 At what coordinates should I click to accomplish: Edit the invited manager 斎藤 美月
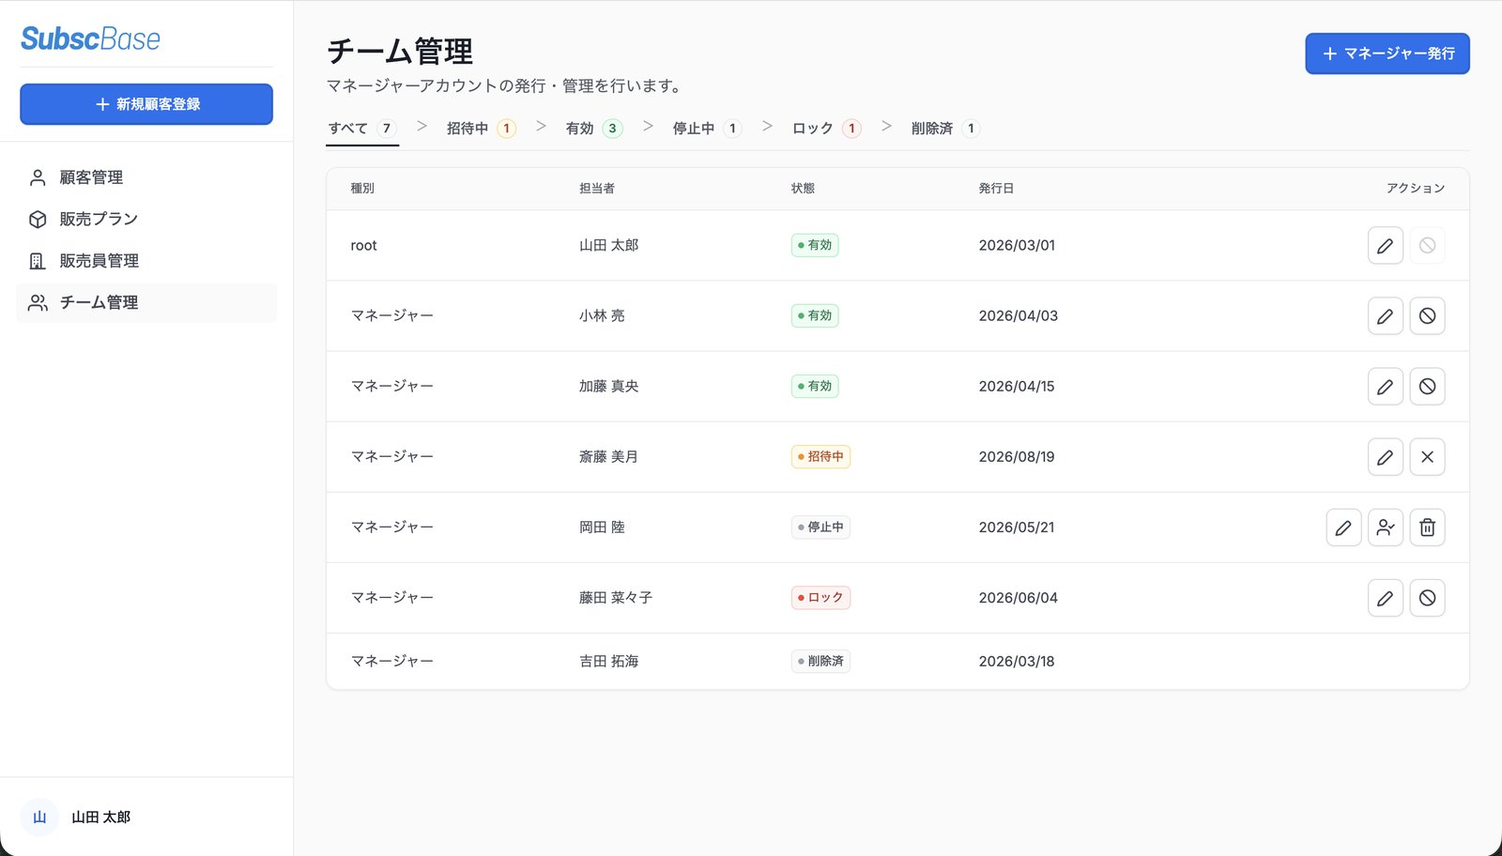1385,457
